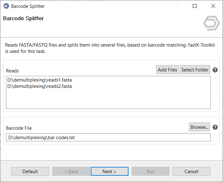
Task: Select reads2.fasta in the Reads list
Action: 40,86
